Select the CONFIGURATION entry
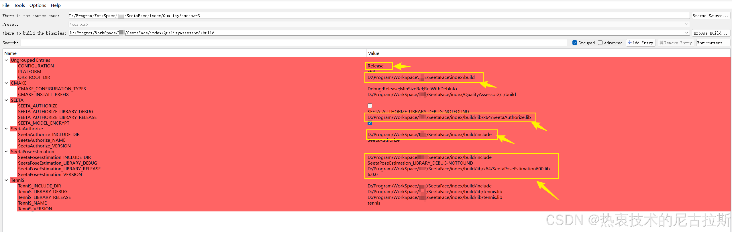The height and width of the screenshot is (232, 732). point(36,66)
